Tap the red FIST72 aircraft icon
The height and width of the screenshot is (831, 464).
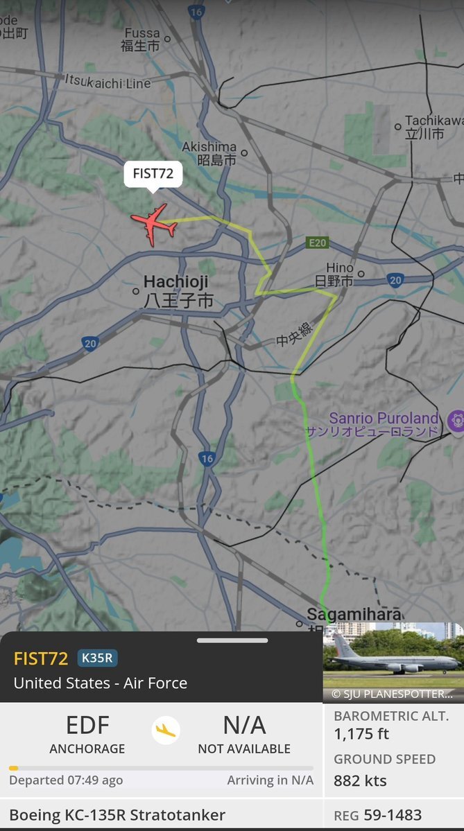click(154, 225)
